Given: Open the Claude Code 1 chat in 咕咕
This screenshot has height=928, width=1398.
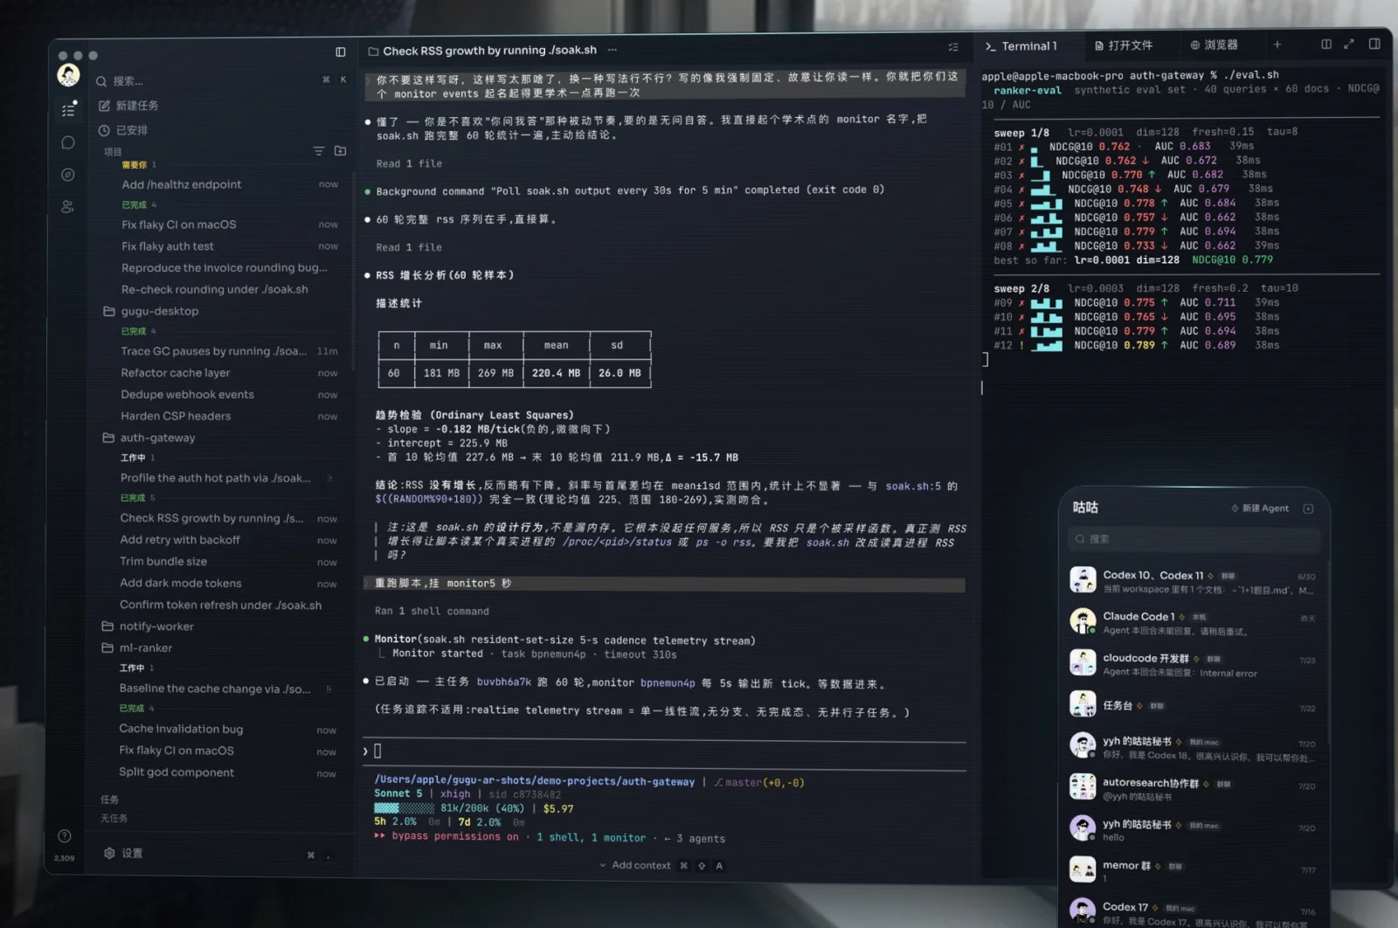Looking at the screenshot, I should point(1193,622).
